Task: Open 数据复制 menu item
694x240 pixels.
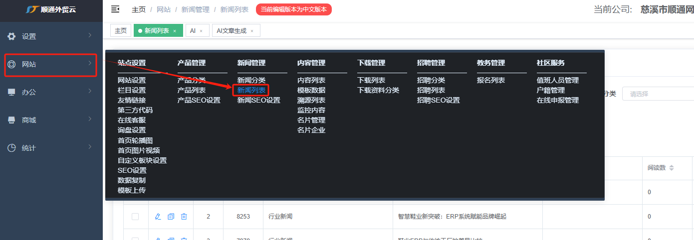Action: (x=132, y=180)
